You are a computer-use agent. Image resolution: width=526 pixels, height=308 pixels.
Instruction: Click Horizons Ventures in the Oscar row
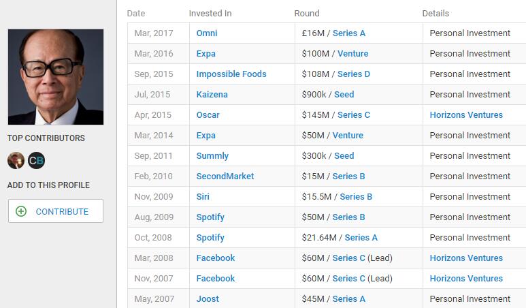(466, 115)
